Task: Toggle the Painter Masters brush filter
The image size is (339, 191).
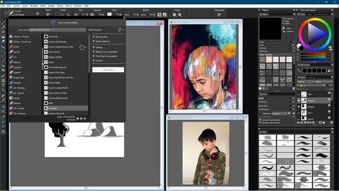Action: tap(94, 41)
